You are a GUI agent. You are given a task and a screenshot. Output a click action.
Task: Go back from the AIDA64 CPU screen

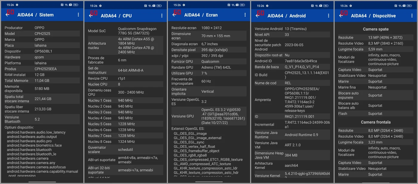click(x=91, y=16)
